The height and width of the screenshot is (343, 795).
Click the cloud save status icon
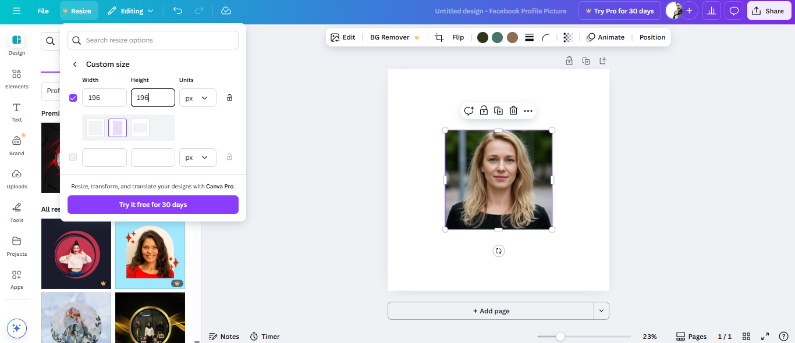pos(226,11)
